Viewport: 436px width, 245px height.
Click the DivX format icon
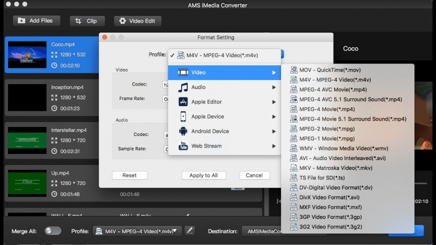tap(294, 197)
